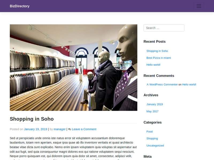Open the Hello world! recent post
This screenshot has height=160, width=214.
[153, 65]
